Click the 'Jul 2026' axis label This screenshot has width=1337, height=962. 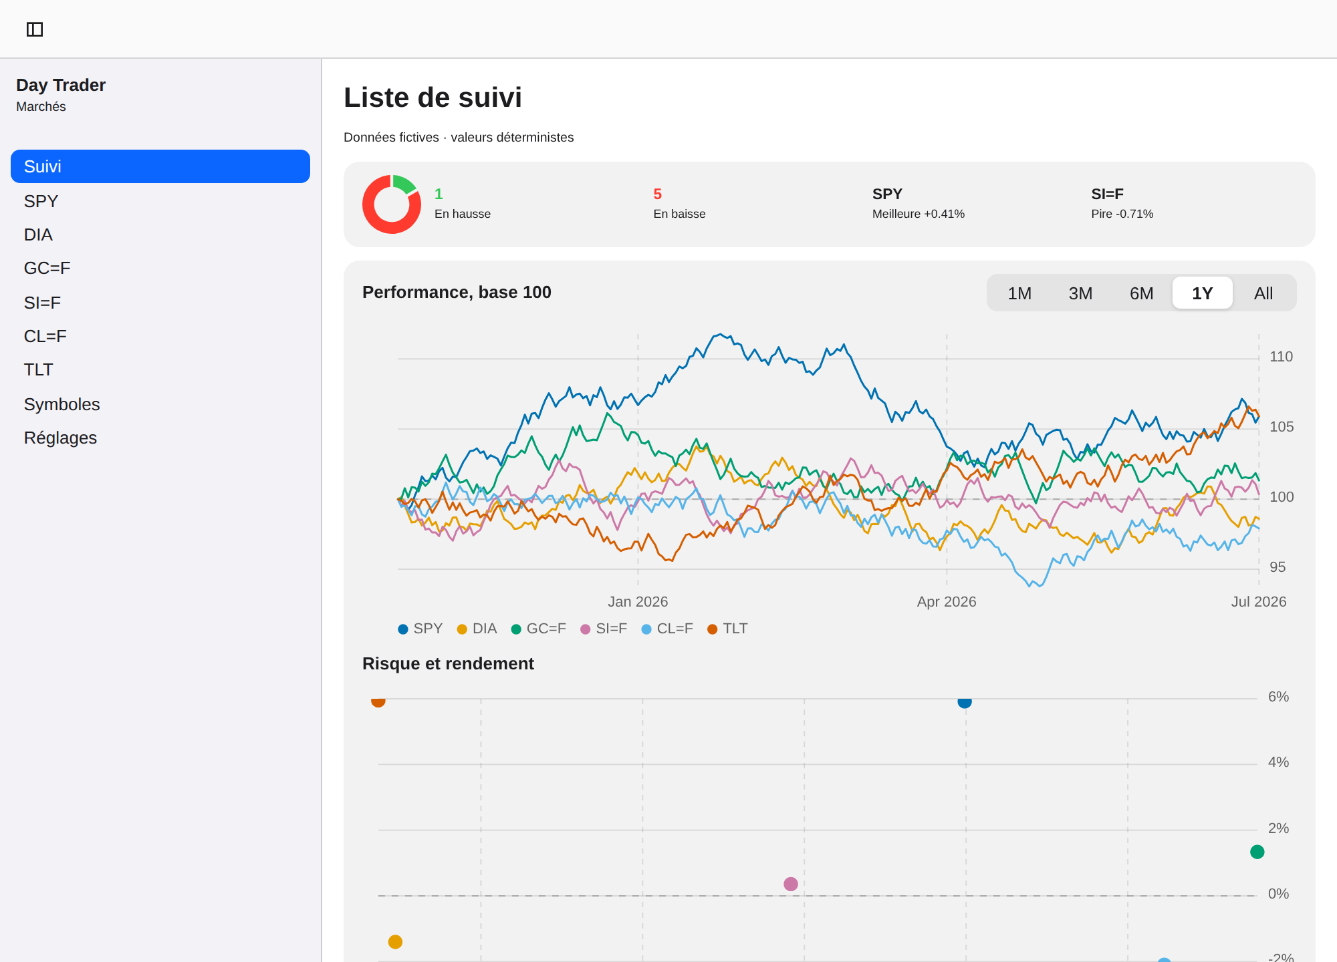1259,602
